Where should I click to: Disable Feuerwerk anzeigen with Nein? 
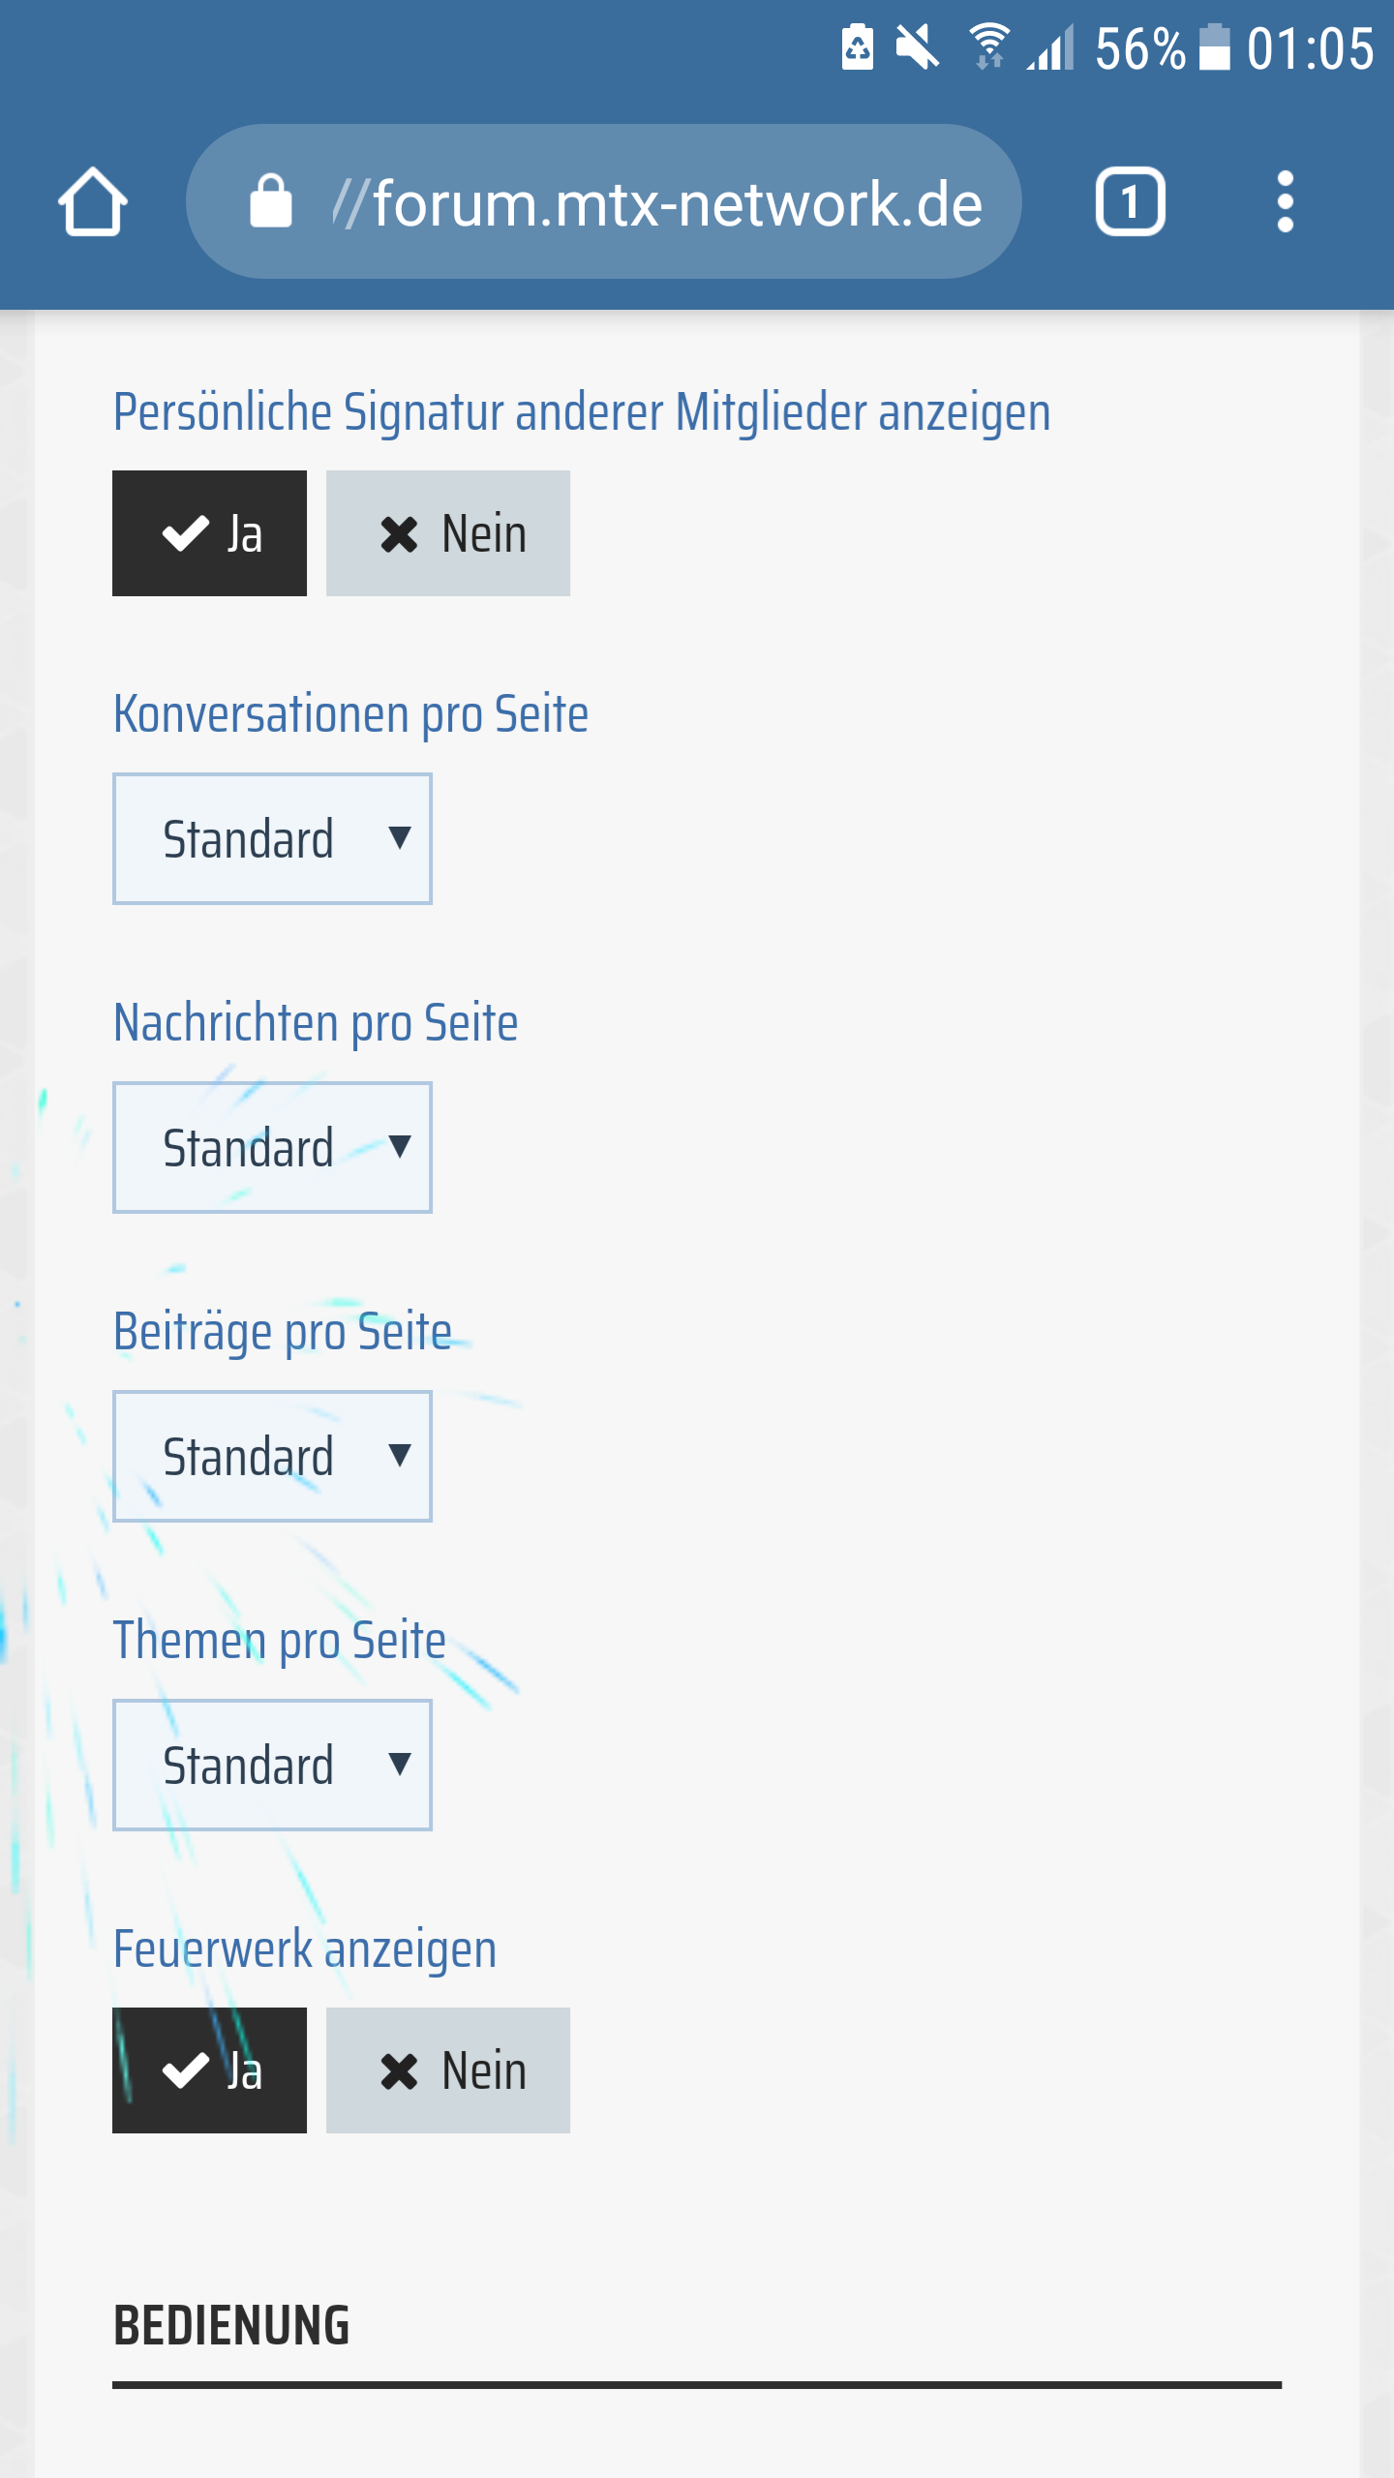point(448,2070)
